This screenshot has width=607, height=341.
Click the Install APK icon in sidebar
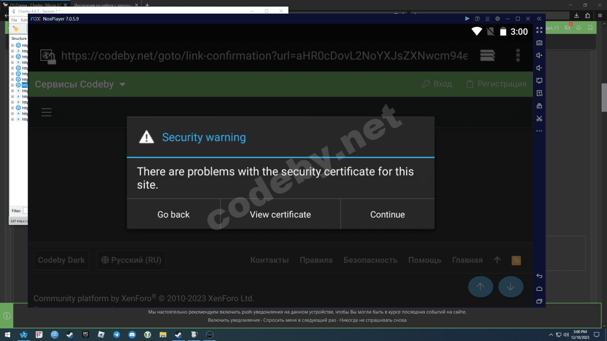539,93
